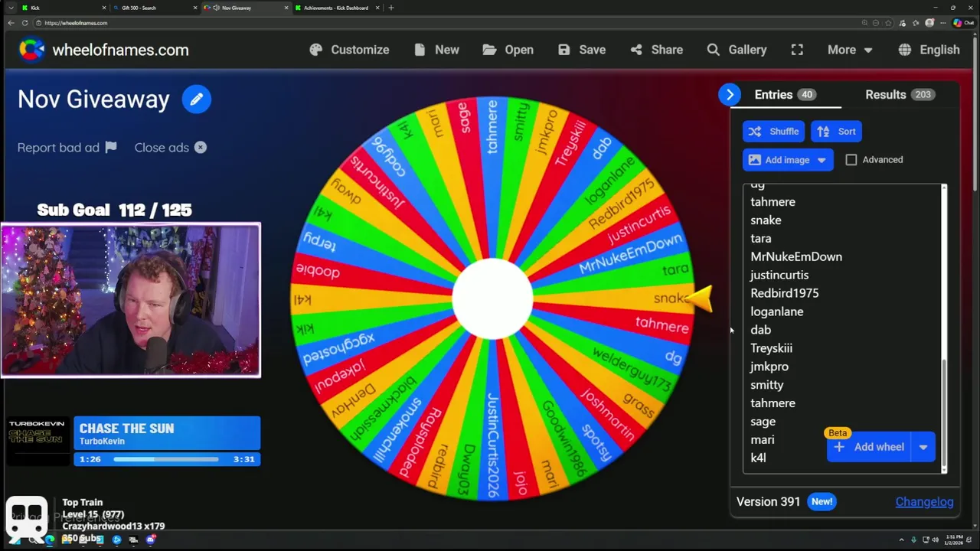Screen dimensions: 980x551
Task: Select entry 'sage' in list
Action: 763,422
